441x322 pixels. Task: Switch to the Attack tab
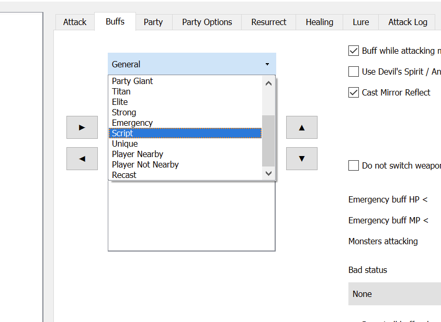click(x=75, y=22)
